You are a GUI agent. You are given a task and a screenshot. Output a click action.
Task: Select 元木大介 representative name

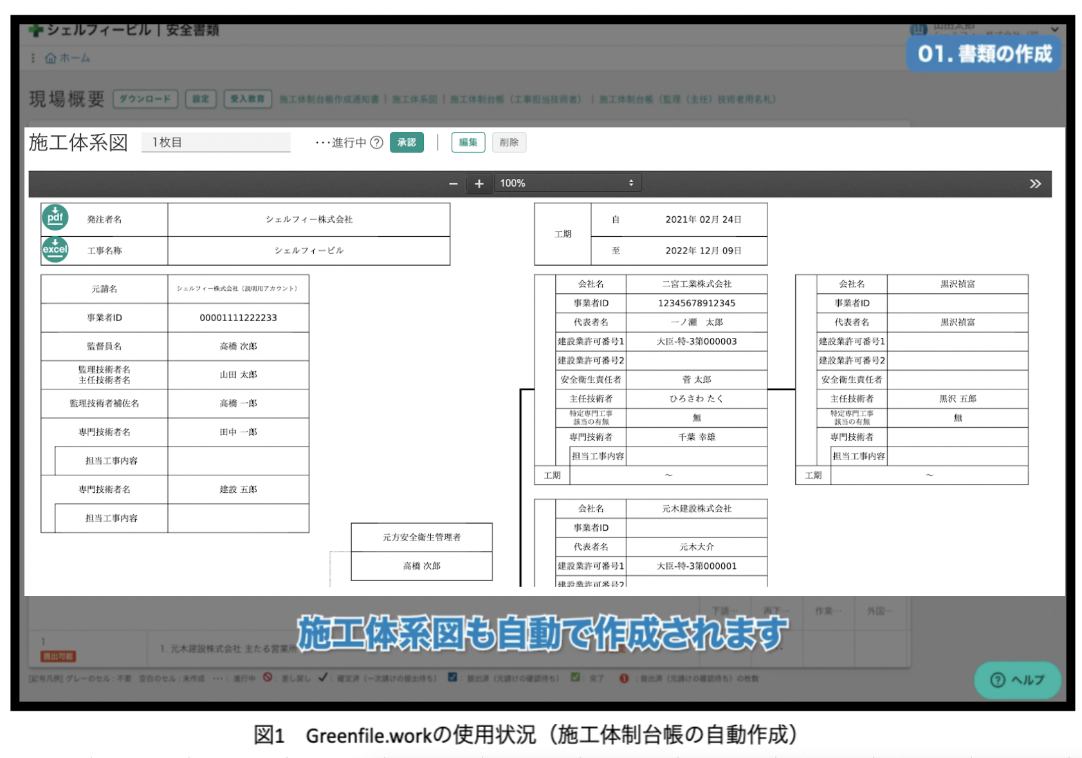697,547
